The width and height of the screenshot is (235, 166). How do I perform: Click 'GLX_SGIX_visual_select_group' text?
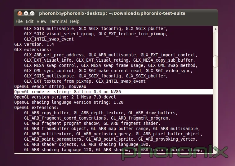[x=59, y=34]
